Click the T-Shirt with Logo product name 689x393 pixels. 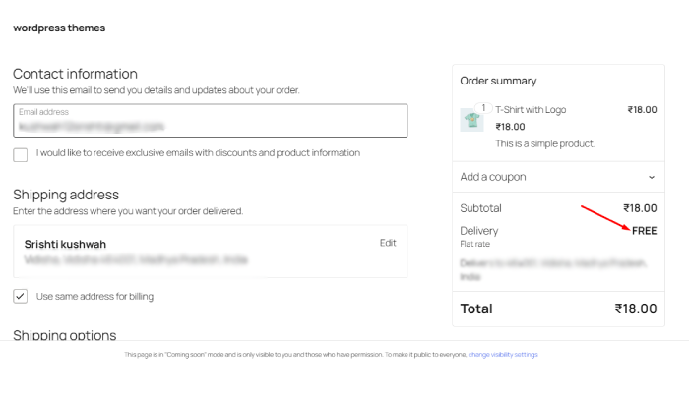pyautogui.click(x=531, y=110)
